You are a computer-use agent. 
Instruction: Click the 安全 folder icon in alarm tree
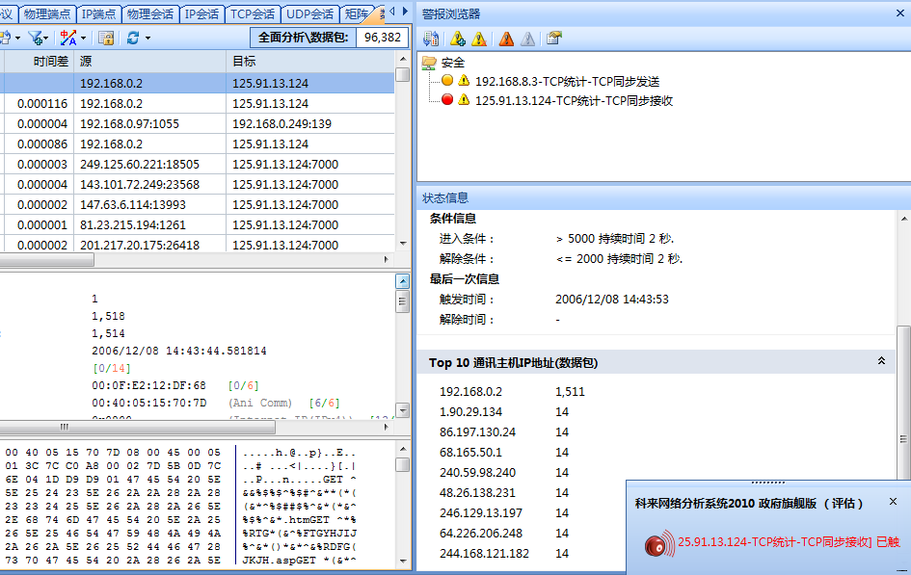click(429, 62)
